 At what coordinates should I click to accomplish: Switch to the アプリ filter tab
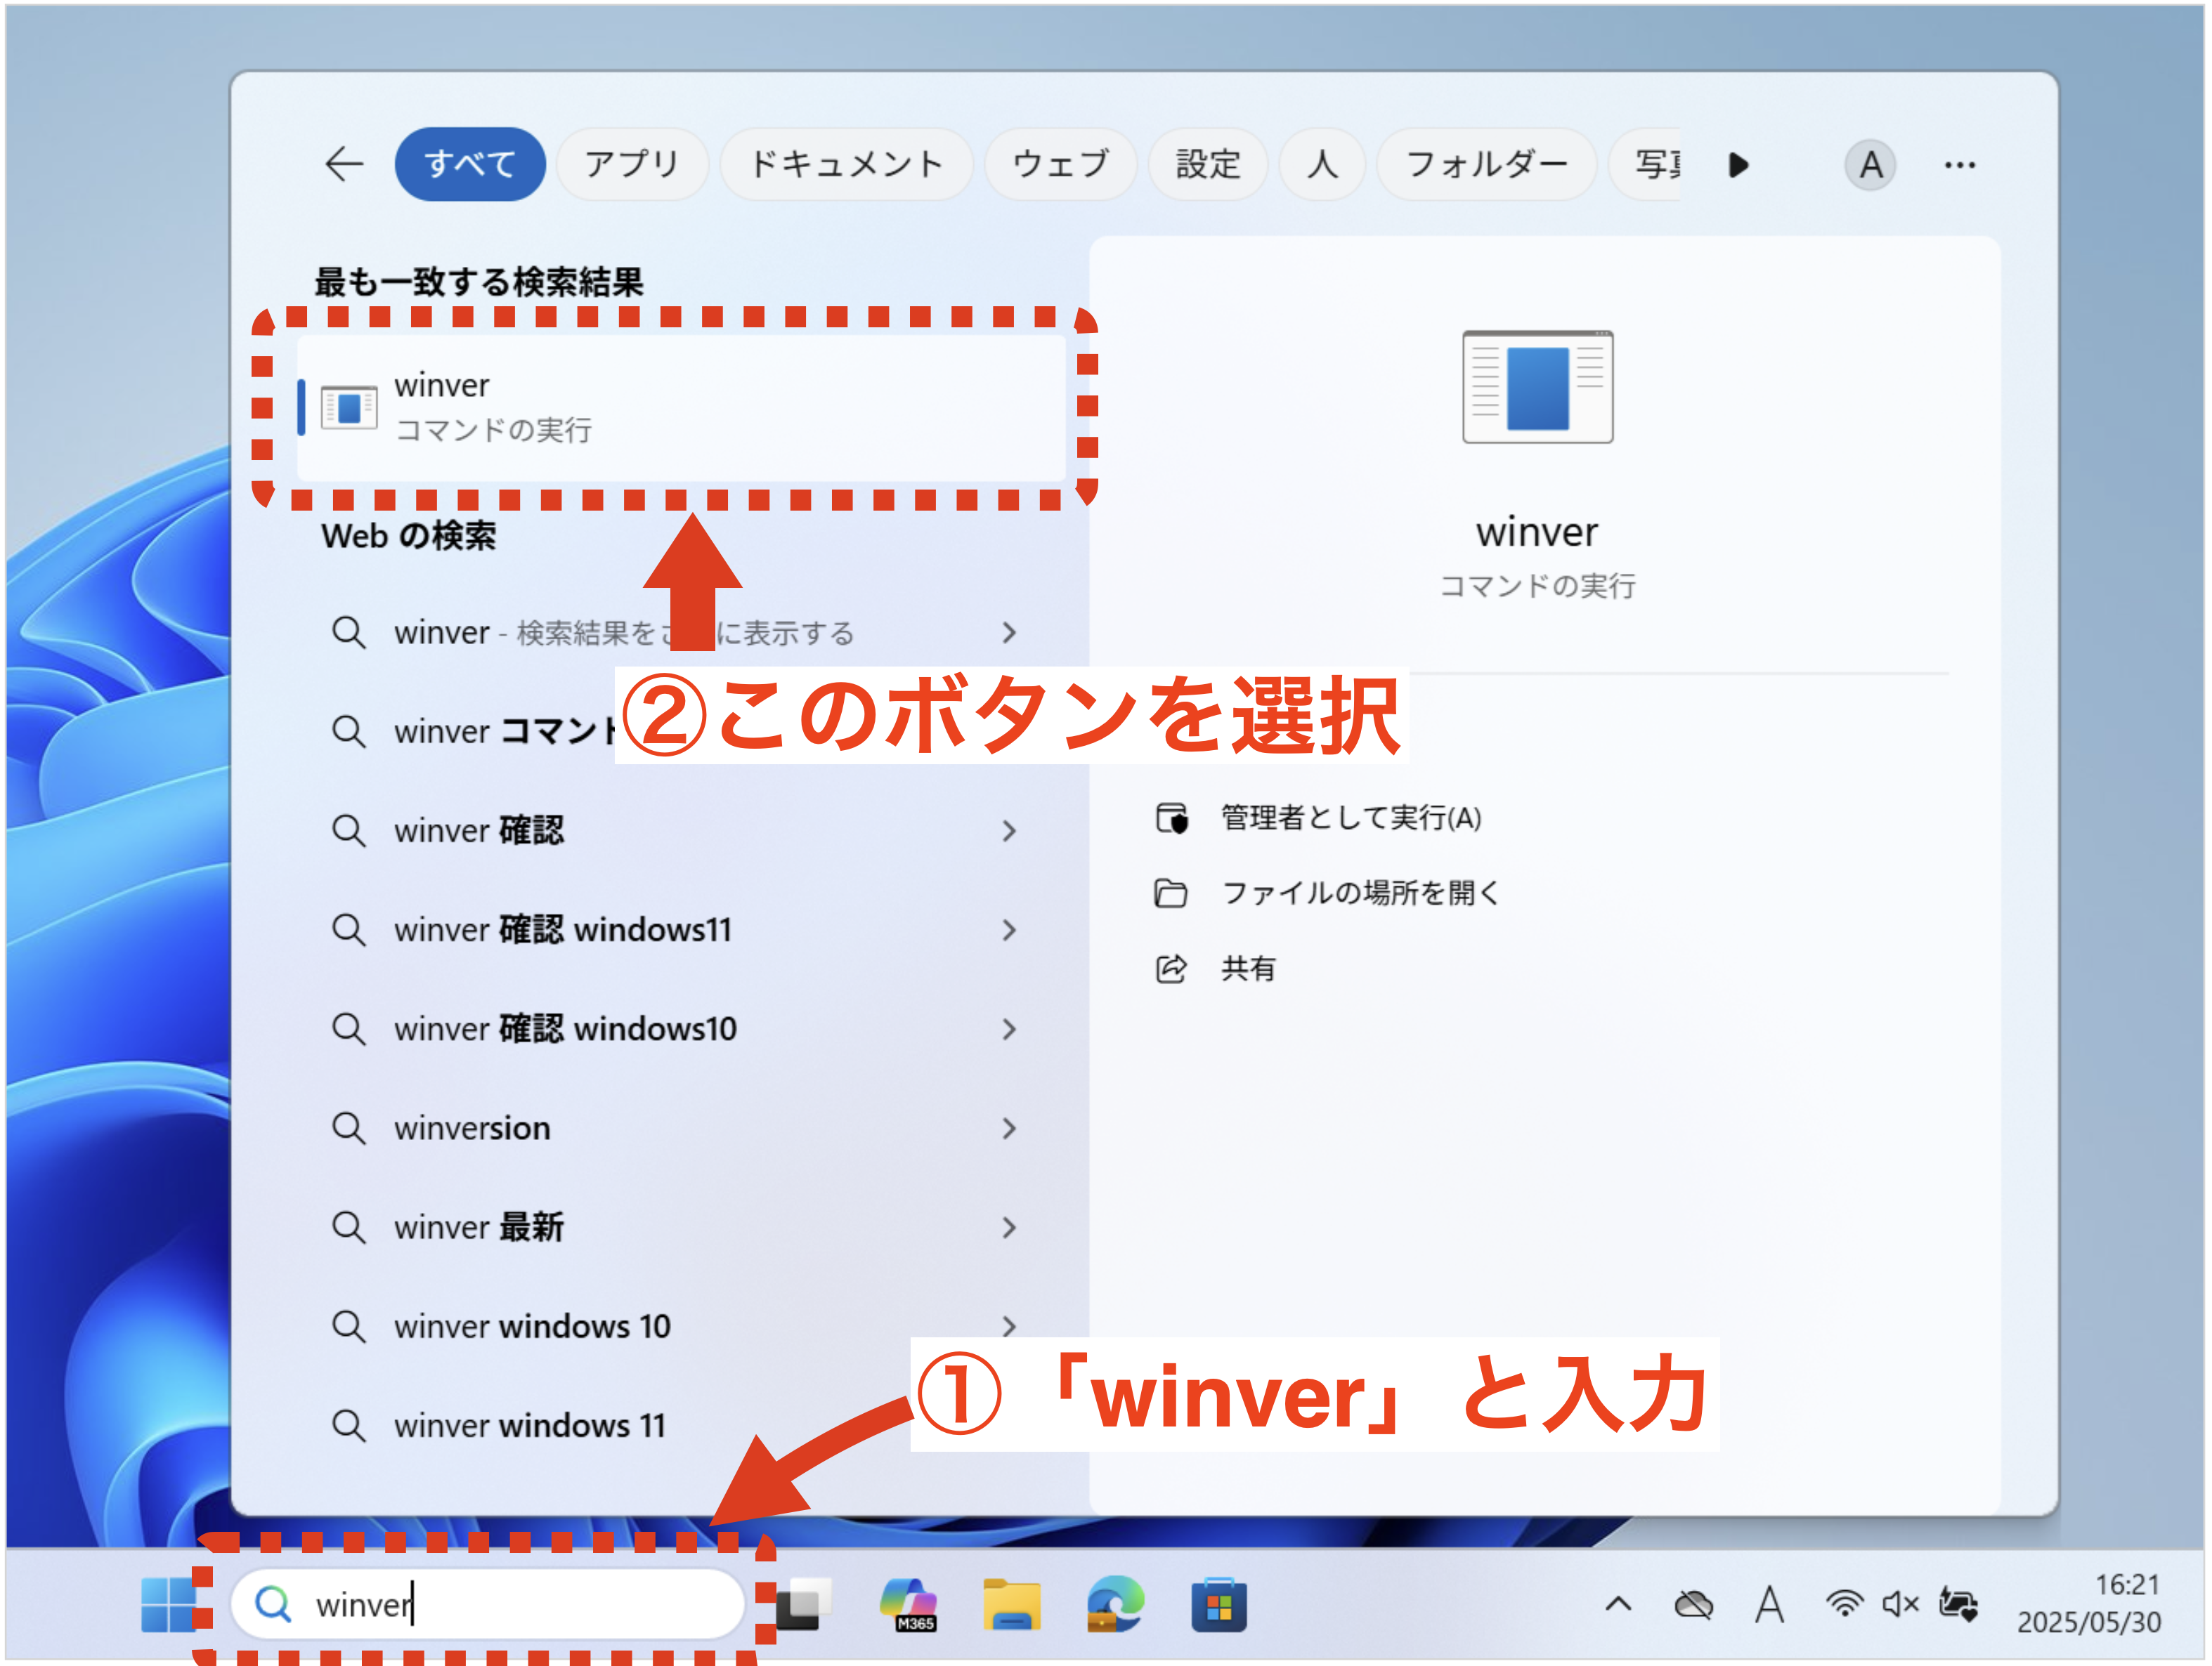pyautogui.click(x=632, y=164)
